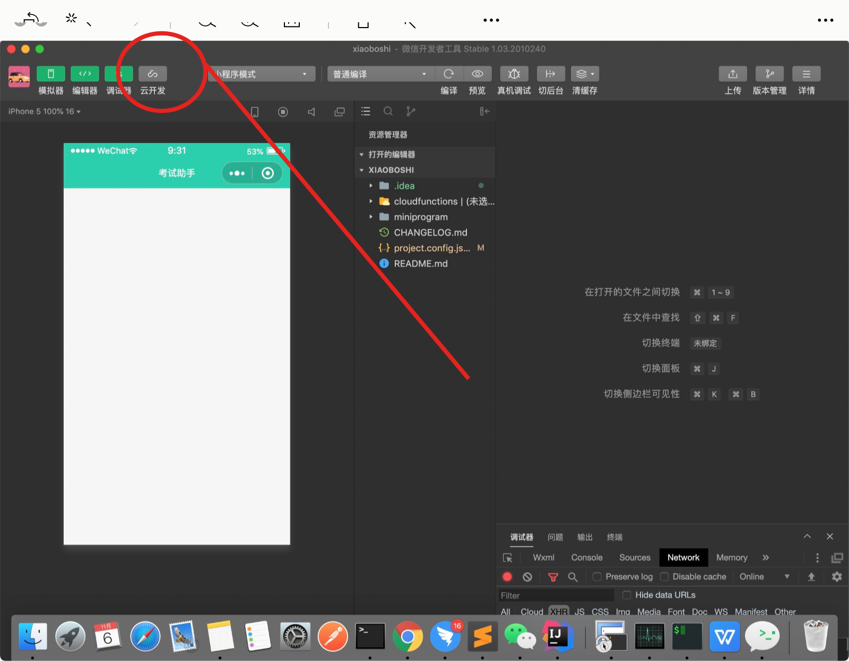The width and height of the screenshot is (849, 661).
Task: Click the simulator record icon
Action: pyautogui.click(x=283, y=111)
